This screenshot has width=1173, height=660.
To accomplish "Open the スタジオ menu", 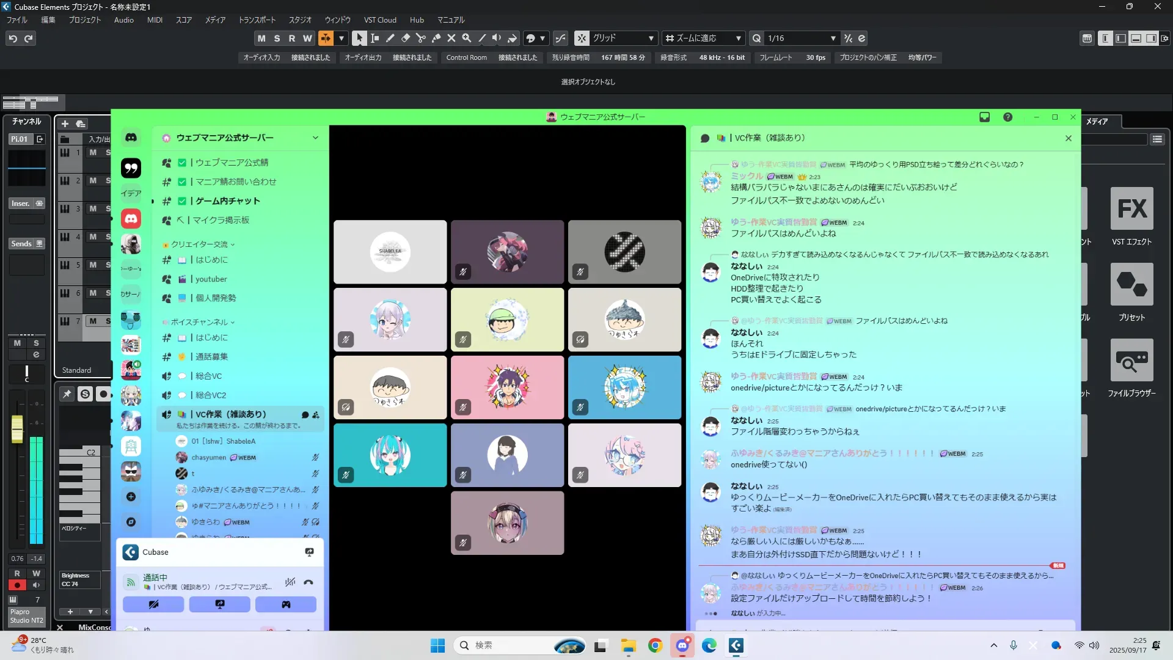I will click(300, 20).
